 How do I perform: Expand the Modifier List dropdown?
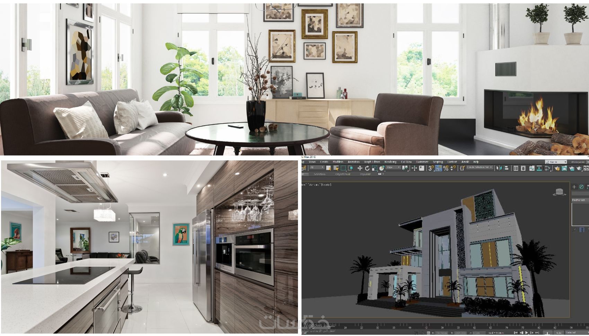(x=580, y=200)
